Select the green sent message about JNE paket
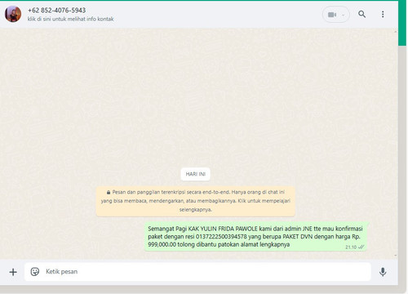This screenshot has height=294, width=408. pyautogui.click(x=255, y=237)
